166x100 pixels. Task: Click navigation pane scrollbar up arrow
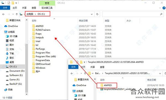pos(27,20)
